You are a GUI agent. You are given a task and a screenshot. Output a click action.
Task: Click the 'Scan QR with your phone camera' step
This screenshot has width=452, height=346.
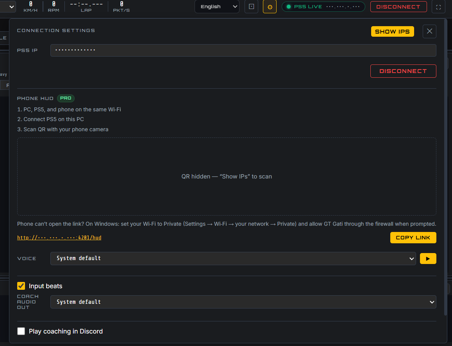[63, 129]
